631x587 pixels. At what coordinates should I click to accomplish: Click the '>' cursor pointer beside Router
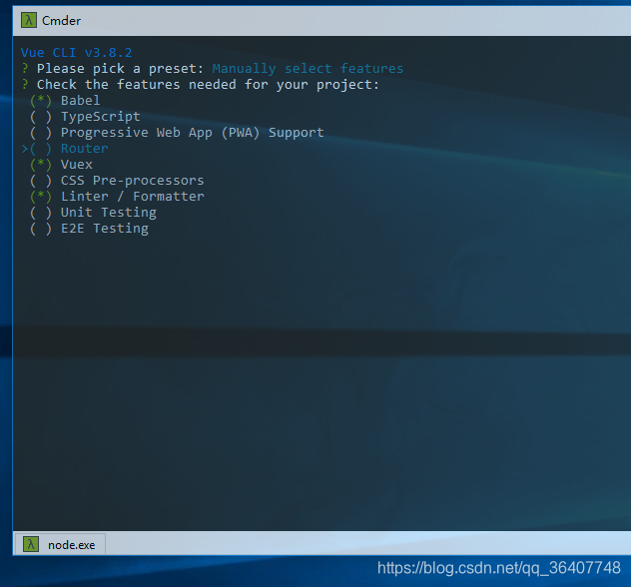click(25, 149)
